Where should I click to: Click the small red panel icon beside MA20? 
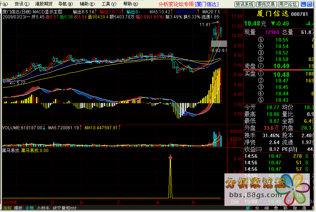[x=225, y=12]
